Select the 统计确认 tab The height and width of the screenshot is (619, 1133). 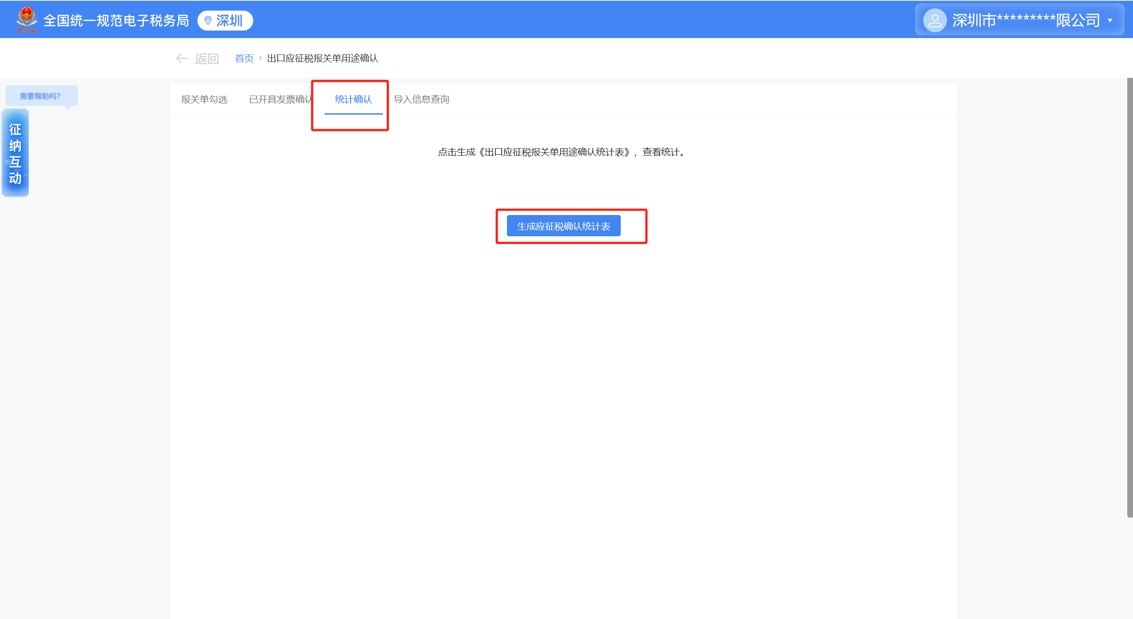pyautogui.click(x=353, y=99)
